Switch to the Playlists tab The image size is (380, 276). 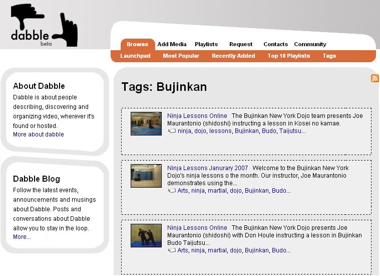[206, 44]
